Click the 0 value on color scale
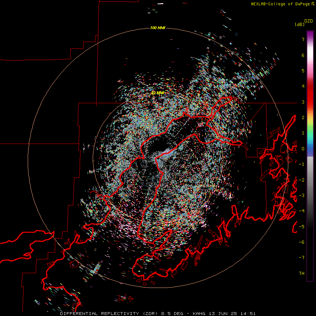316x316 pixels. (x=303, y=149)
